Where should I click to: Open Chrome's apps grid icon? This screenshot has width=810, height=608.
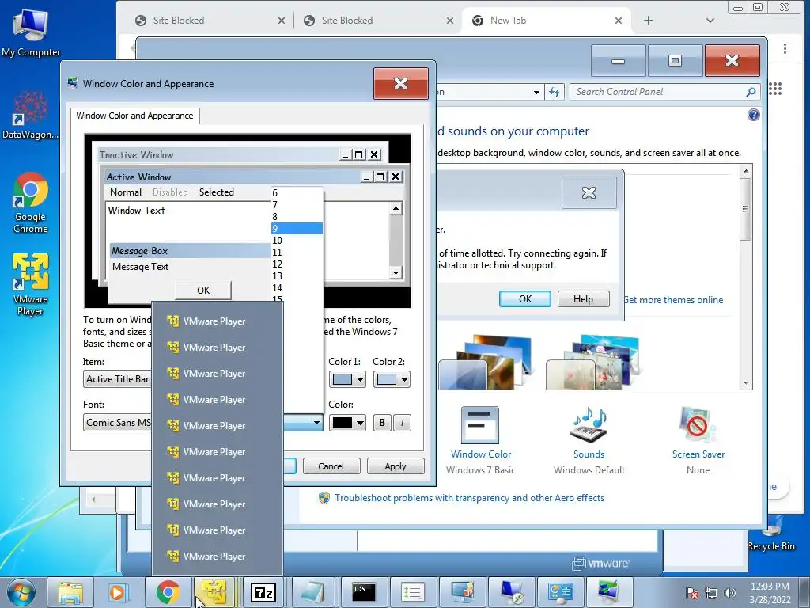tap(775, 89)
